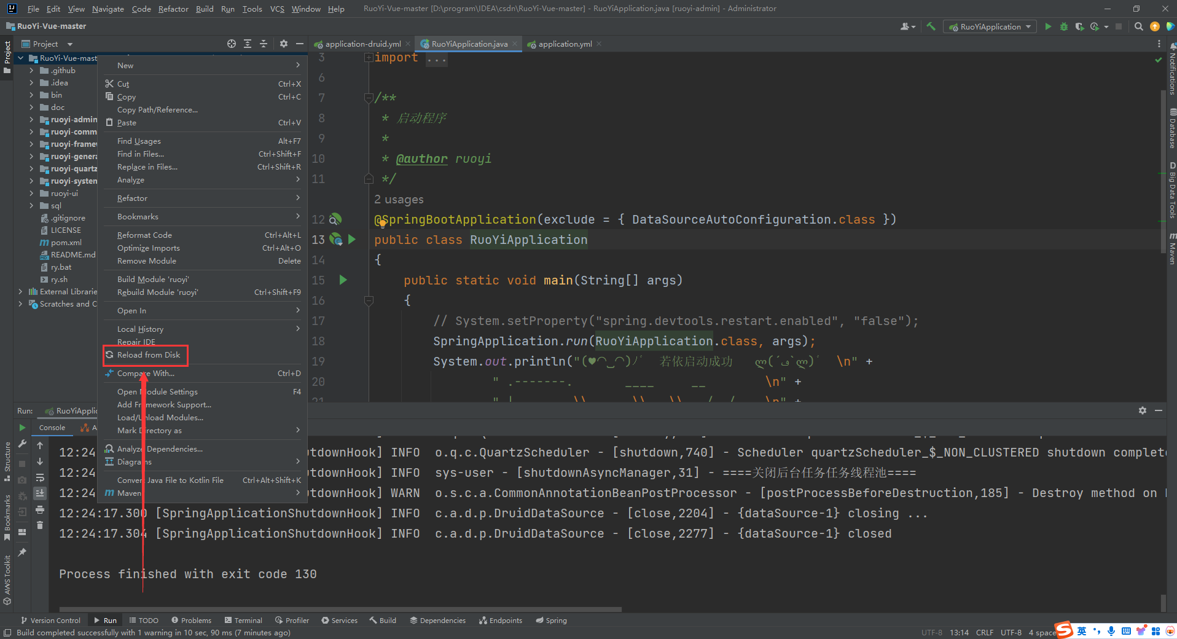Open the Services tool window
1177x639 pixels.
(340, 620)
